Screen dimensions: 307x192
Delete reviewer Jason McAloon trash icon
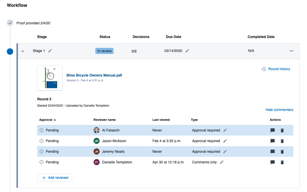tap(282, 141)
